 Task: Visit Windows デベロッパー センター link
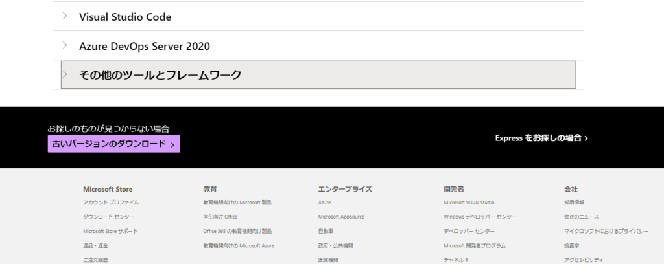480,217
